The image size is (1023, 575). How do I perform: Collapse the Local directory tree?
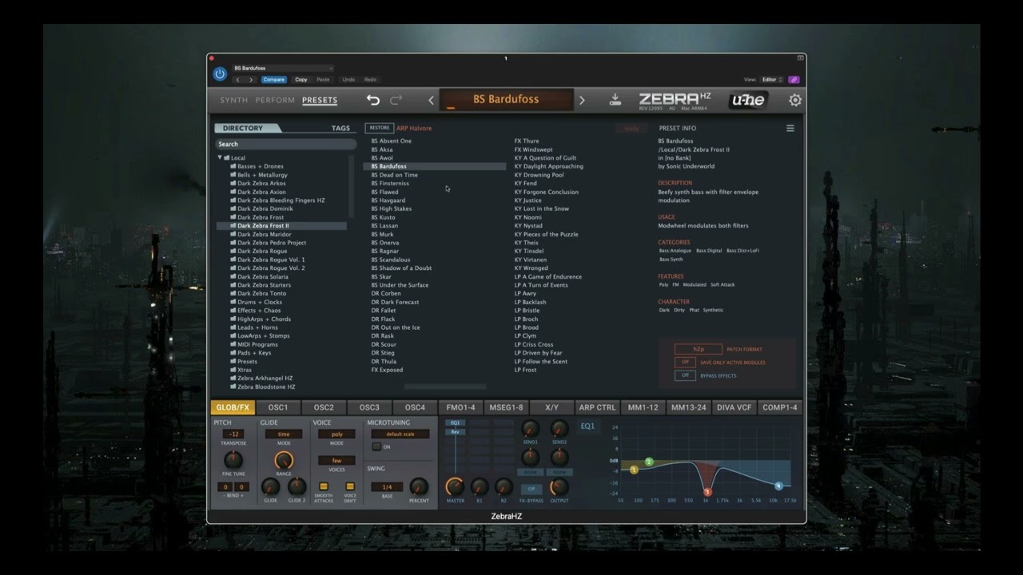[x=220, y=158]
